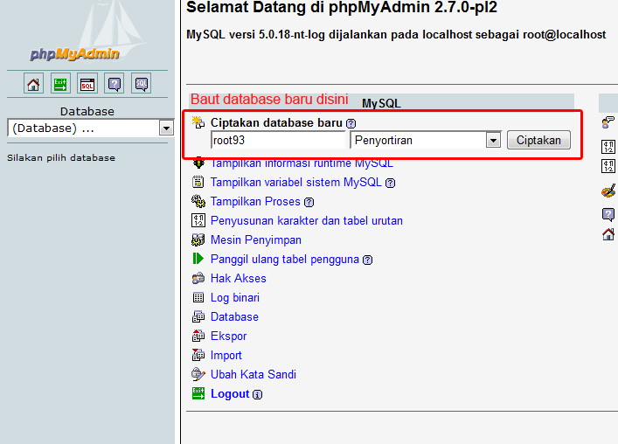618x444 pixels.
Task: Open the Hak Akses link
Action: [239, 278]
